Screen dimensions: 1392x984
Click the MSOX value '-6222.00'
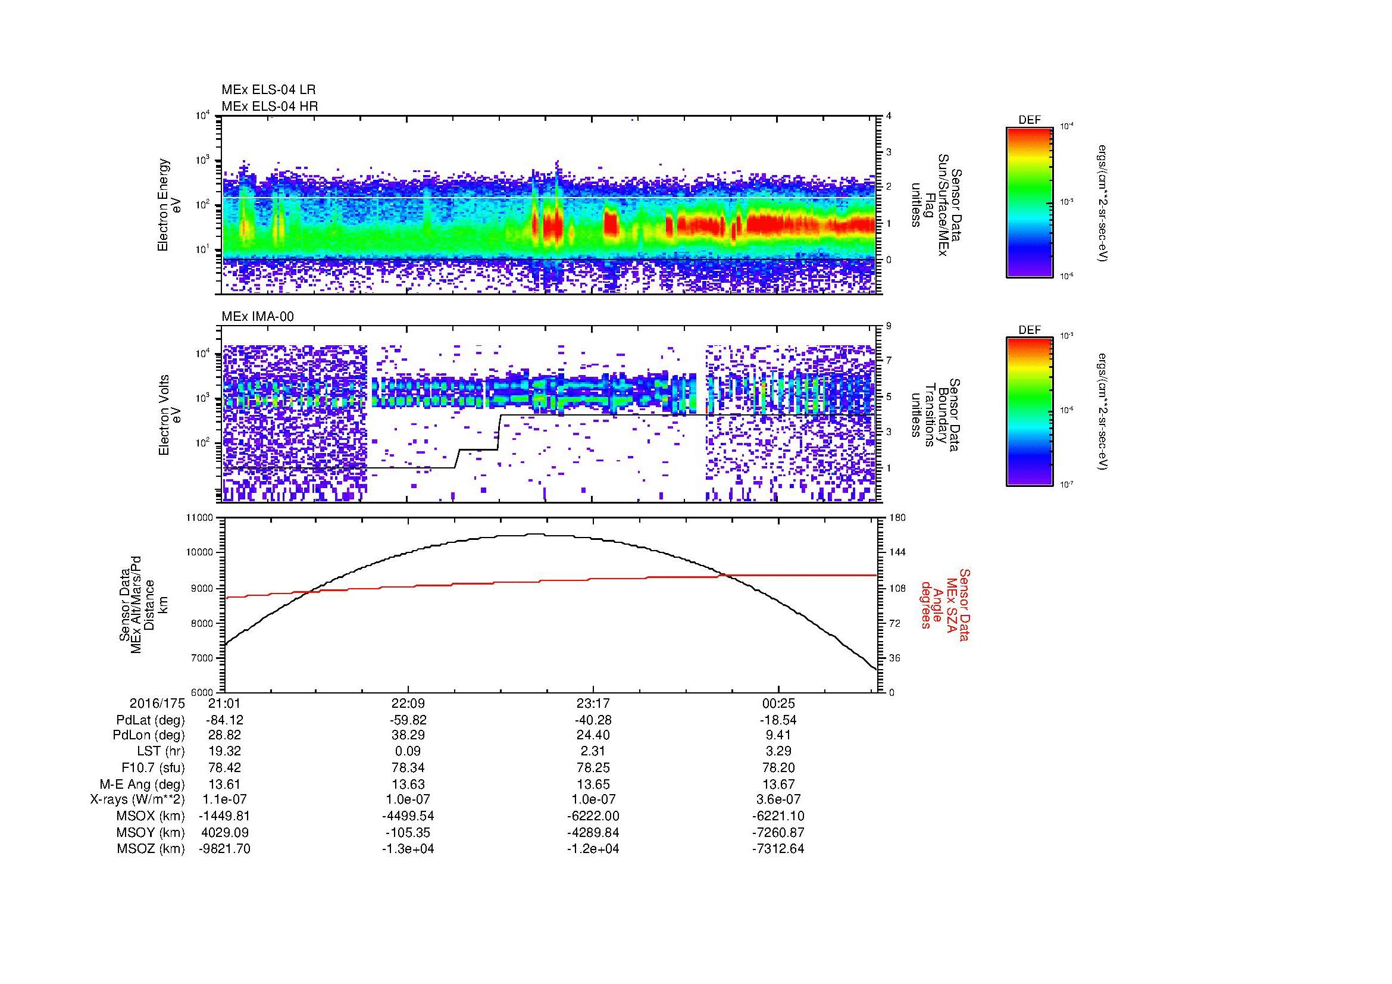pyautogui.click(x=593, y=816)
